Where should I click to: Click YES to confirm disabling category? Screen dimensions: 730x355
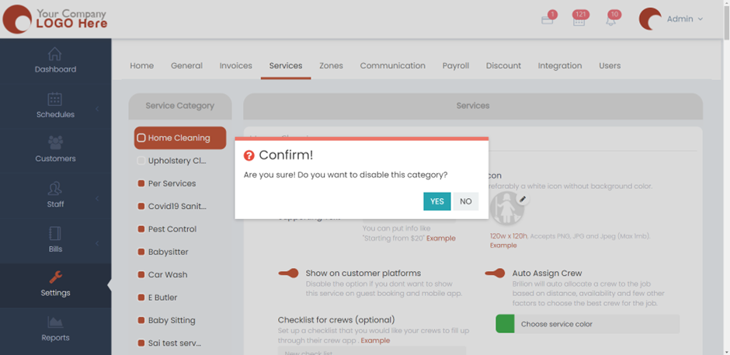coord(436,201)
